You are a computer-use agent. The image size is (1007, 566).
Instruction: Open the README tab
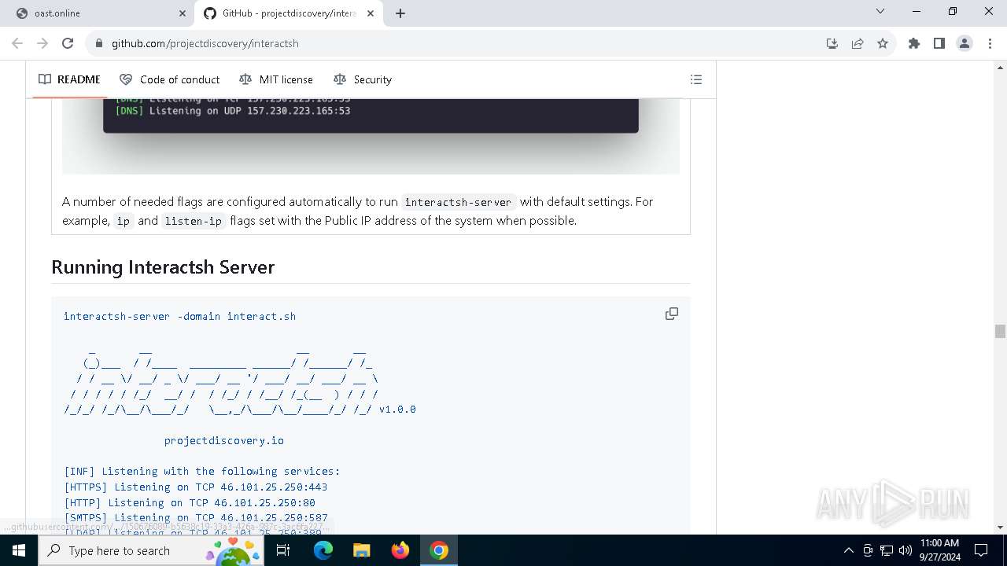pyautogui.click(x=69, y=79)
